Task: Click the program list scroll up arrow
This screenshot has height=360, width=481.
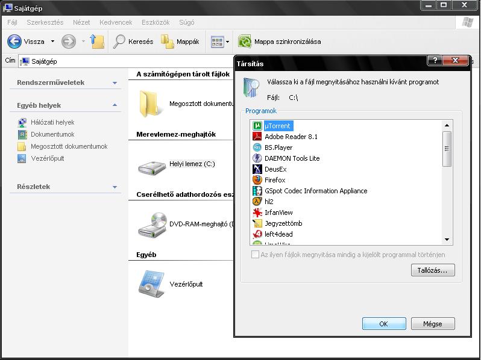Action: point(447,125)
